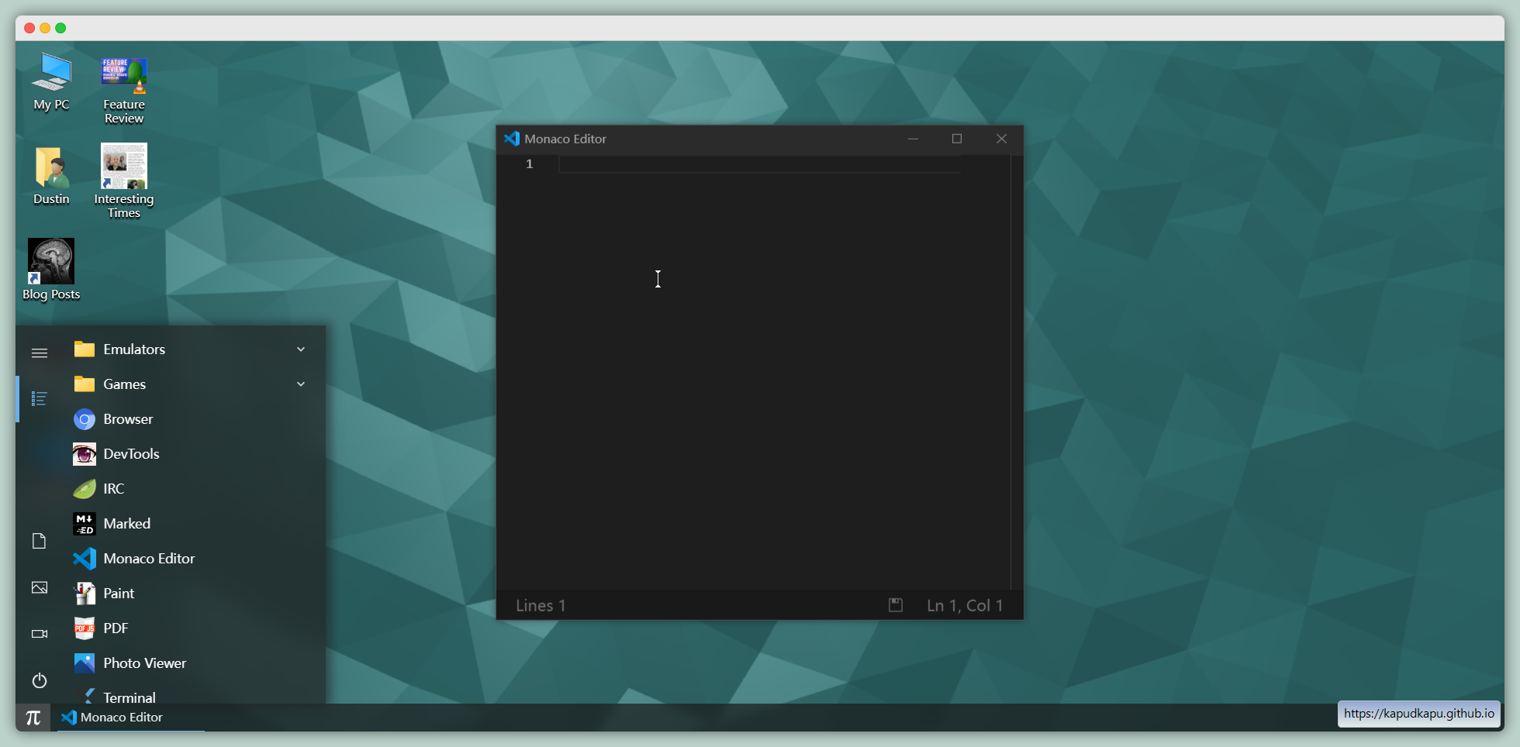Select the All Apps list icon

click(x=40, y=398)
